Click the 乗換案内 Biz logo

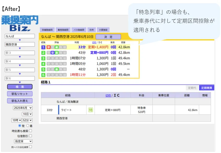click(20, 23)
